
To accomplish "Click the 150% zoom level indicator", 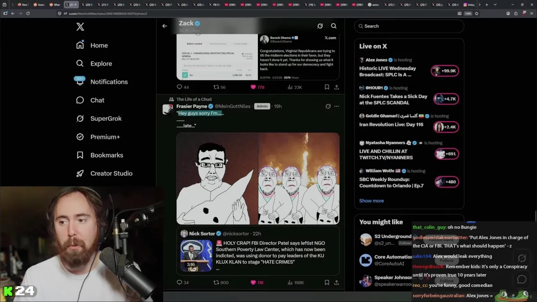I will pos(468,13).
